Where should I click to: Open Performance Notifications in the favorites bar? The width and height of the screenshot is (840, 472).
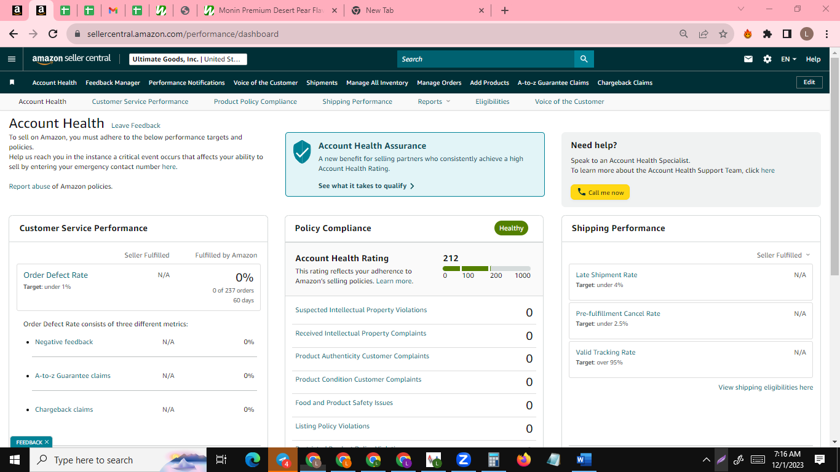click(187, 82)
